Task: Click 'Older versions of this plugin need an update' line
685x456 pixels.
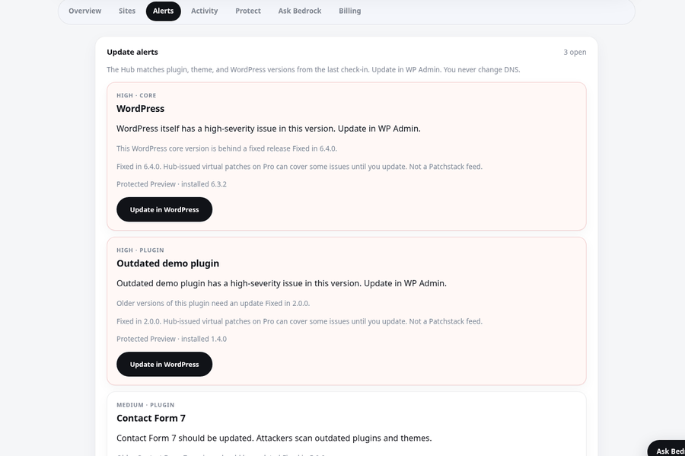Action: 213,303
